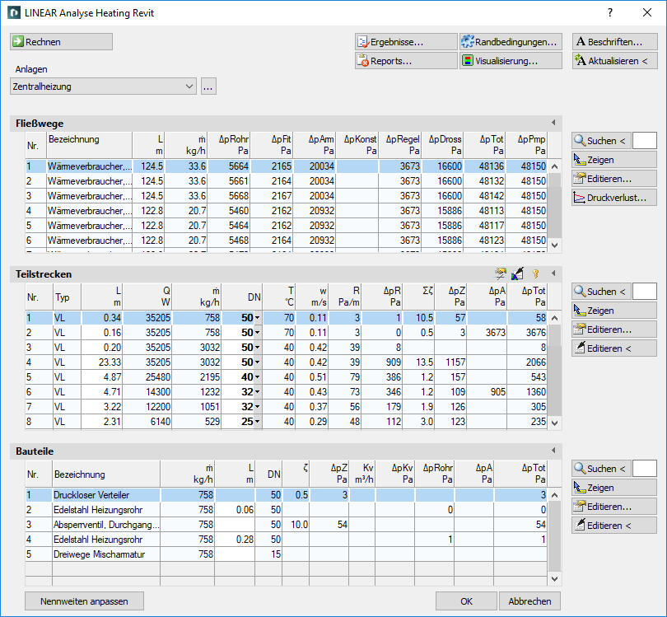Click the Fließwege search input field
Screen dimensions: 667x617
(645, 140)
